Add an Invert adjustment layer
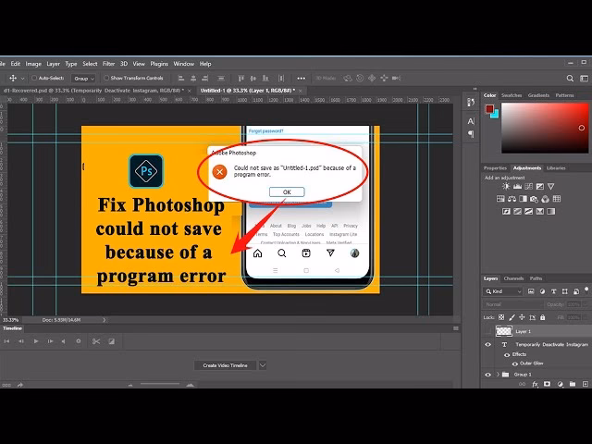This screenshot has width=592, height=444. click(x=506, y=211)
